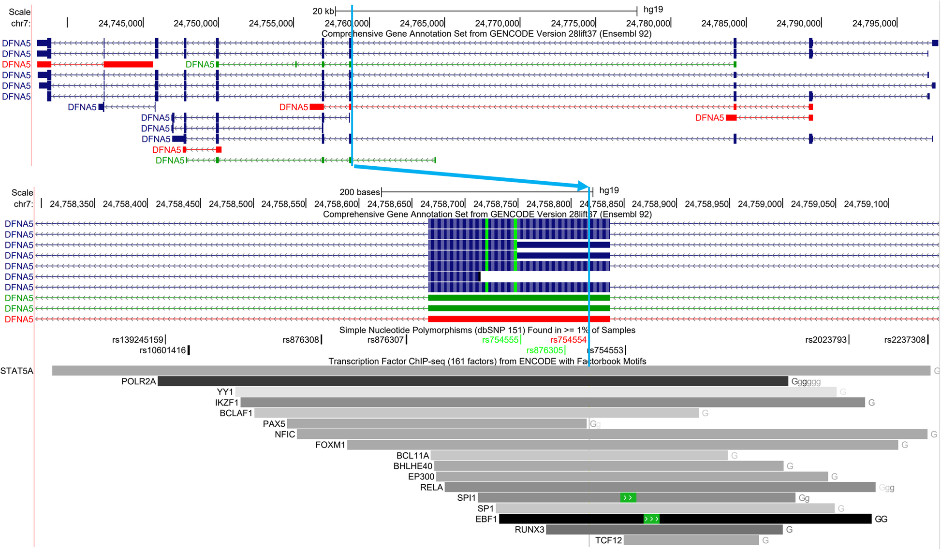
Task: Select position label 24,790,000
Action: tap(799, 23)
